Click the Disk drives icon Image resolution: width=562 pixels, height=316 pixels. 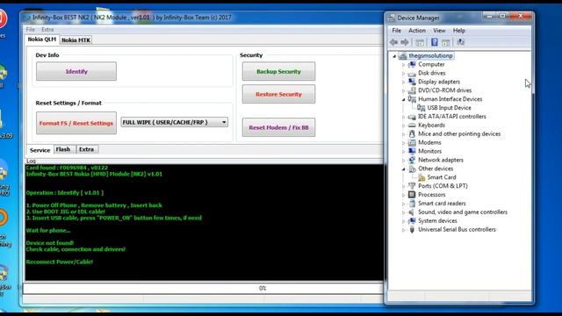412,73
